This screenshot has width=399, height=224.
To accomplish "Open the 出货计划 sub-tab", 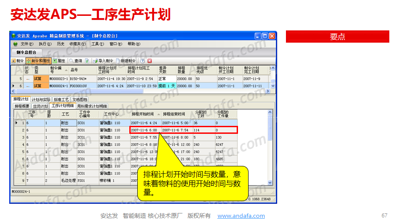I will pyautogui.click(x=40, y=106).
